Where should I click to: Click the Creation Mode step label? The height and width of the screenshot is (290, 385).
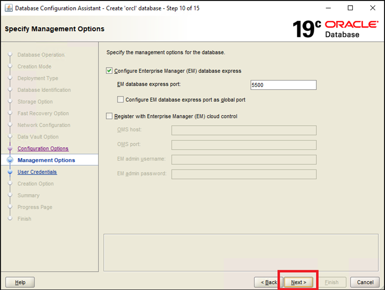(34, 67)
